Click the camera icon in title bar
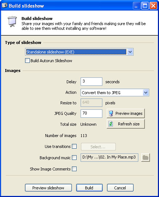The image size is (159, 197). pyautogui.click(x=4, y=5)
